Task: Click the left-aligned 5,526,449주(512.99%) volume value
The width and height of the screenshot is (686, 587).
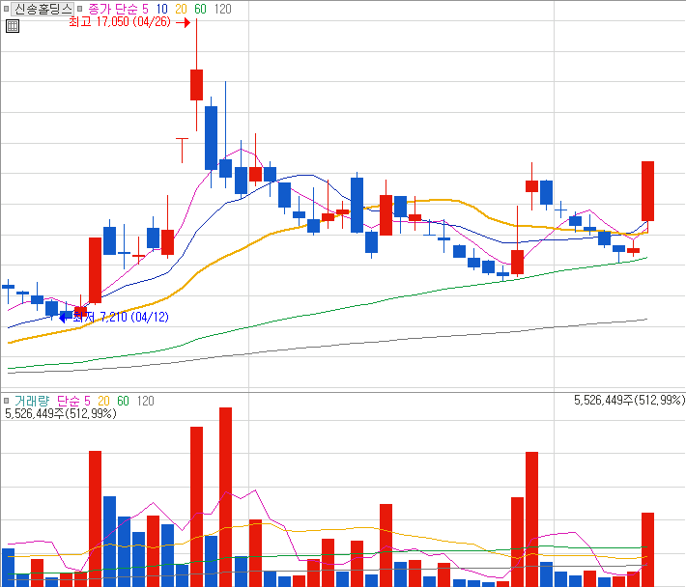Action: point(60,413)
